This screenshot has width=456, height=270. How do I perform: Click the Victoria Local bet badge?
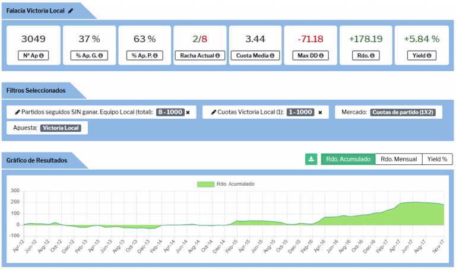point(61,128)
